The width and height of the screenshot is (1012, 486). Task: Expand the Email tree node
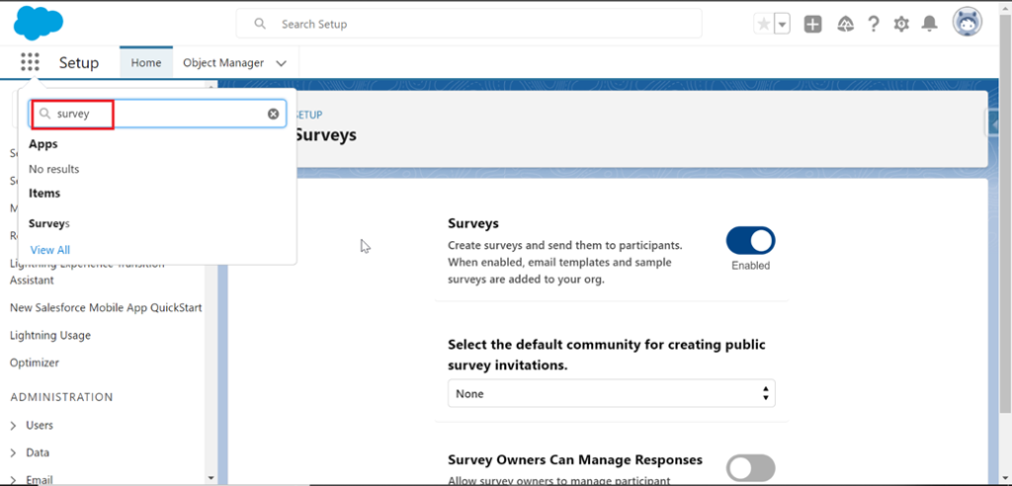pos(14,479)
